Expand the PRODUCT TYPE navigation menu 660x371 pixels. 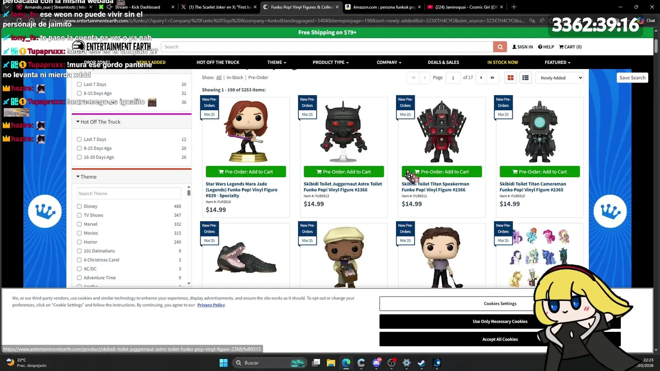331,62
